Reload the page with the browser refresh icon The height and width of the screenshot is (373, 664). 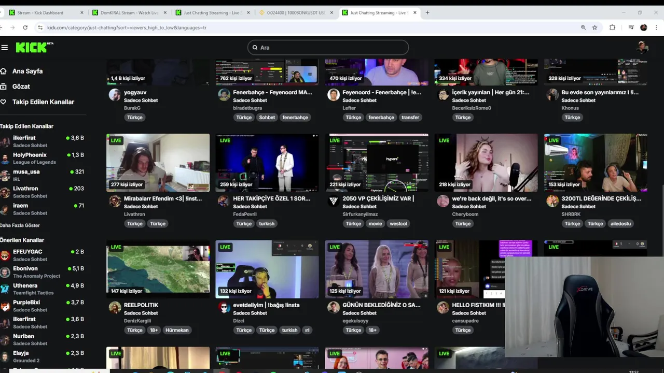(25, 27)
